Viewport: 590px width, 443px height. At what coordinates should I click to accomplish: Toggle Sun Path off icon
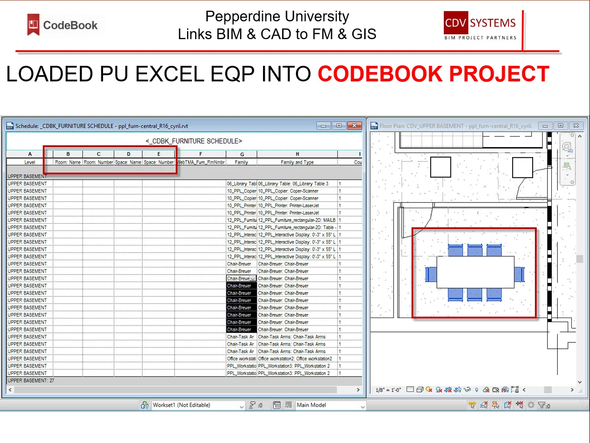point(429,390)
